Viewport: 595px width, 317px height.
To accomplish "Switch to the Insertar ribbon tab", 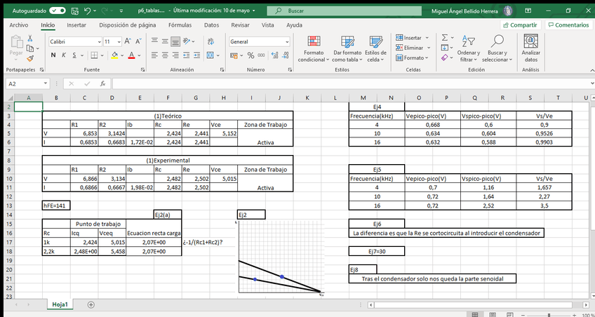I will (76, 25).
